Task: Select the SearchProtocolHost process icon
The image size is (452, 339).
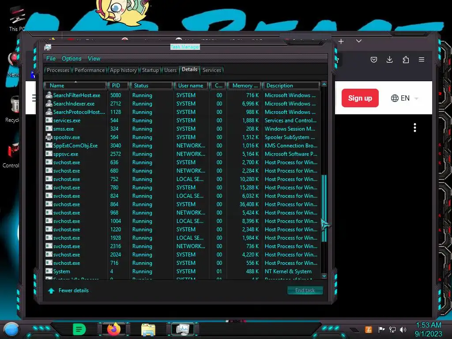Action: [x=49, y=112]
